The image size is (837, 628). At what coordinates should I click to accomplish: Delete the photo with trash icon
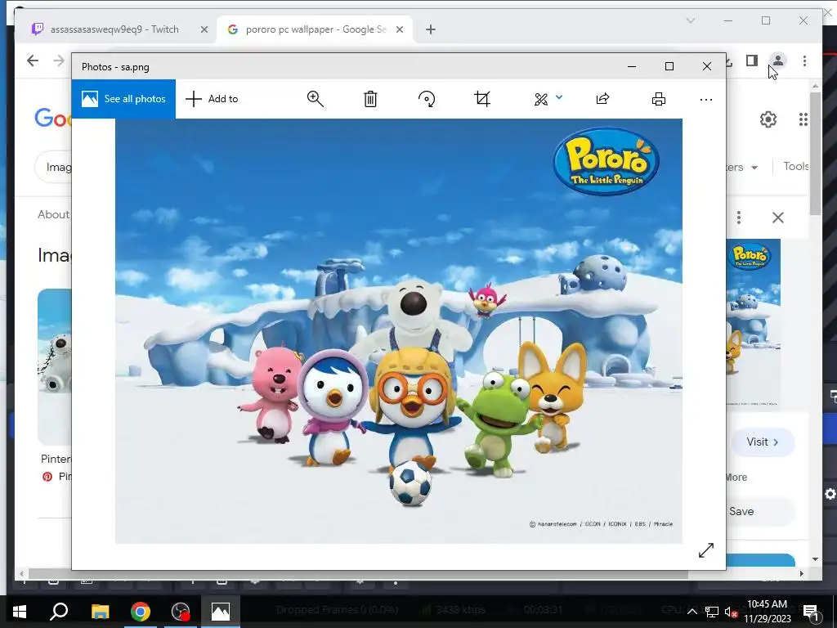[370, 99]
